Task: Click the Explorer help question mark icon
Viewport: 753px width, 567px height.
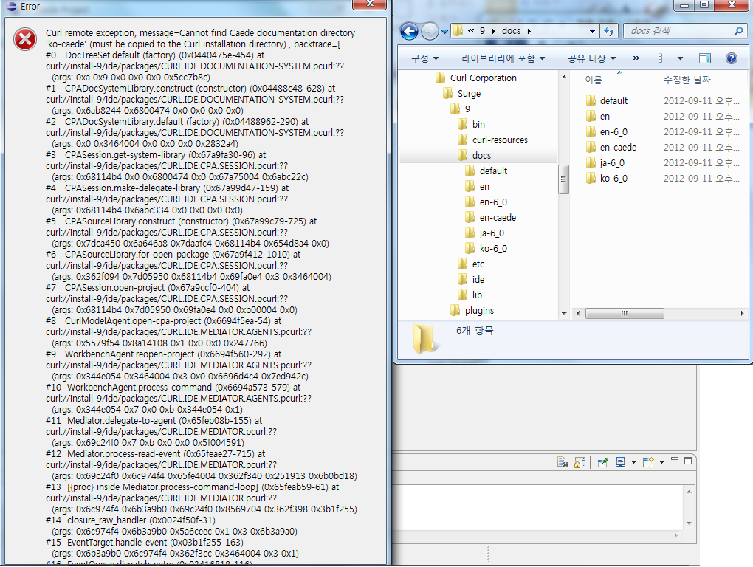Action: pyautogui.click(x=731, y=58)
